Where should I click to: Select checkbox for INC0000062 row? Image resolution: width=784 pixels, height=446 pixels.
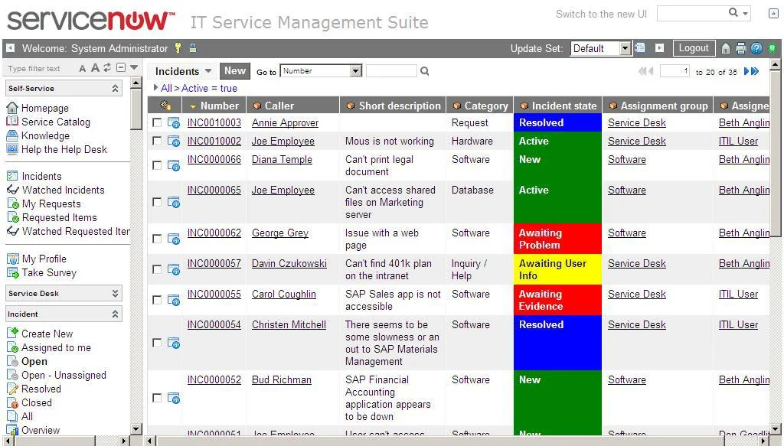tap(157, 239)
